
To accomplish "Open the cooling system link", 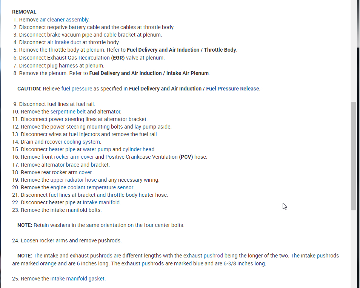I will pos(82,142).
